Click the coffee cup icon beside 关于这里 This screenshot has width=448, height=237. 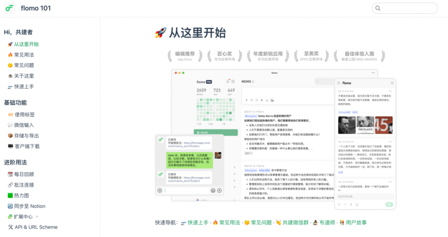(10, 76)
